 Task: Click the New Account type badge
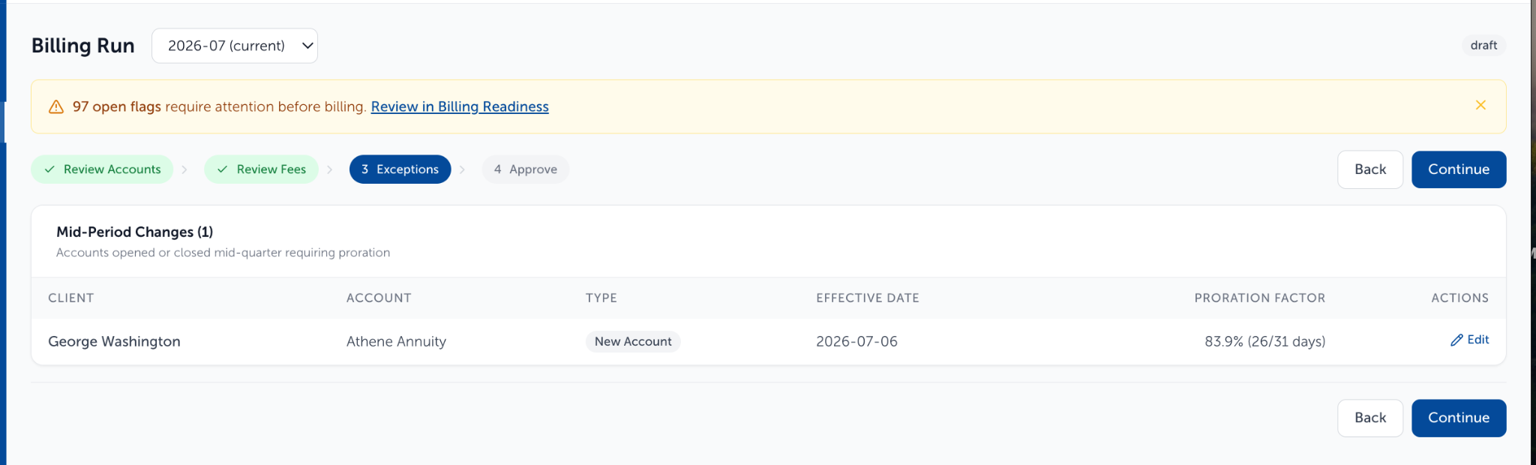pyautogui.click(x=633, y=341)
